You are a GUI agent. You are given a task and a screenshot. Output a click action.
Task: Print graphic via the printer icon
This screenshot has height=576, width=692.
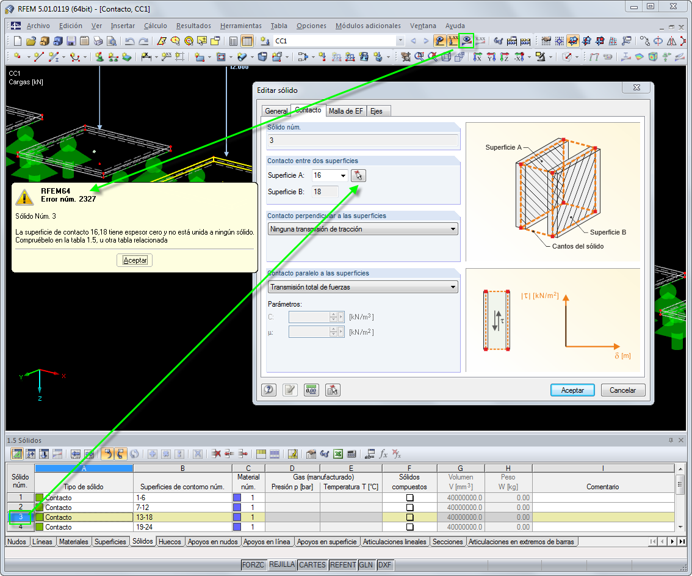pos(98,41)
